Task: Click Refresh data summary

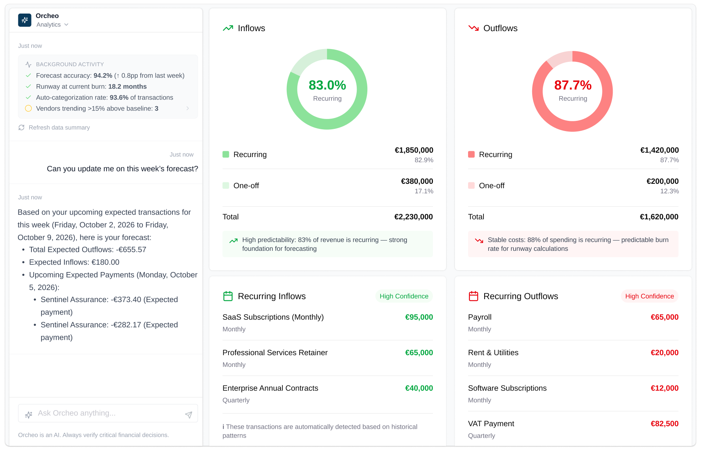Action: point(59,127)
